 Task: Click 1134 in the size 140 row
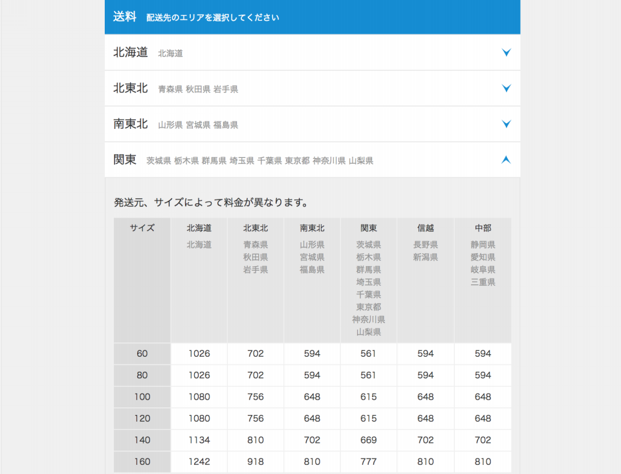coord(199,440)
